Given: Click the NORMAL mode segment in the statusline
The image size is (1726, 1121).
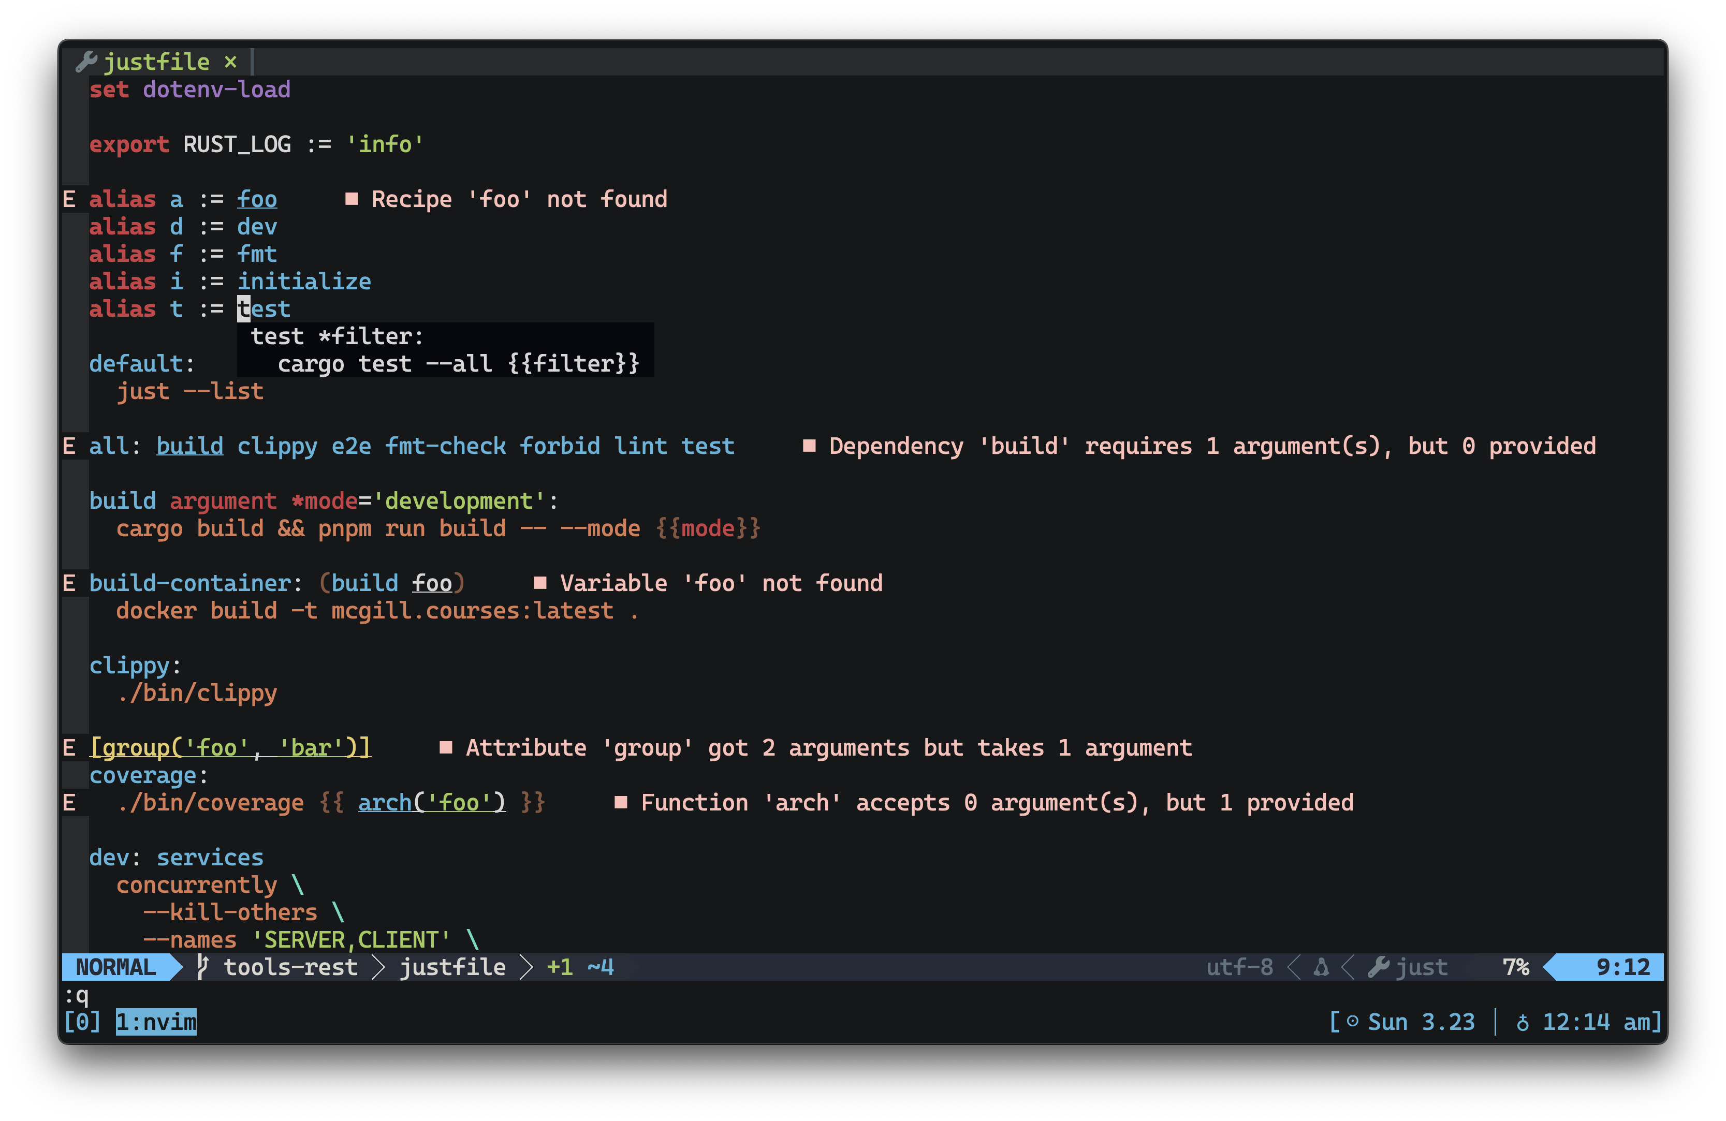Looking at the screenshot, I should pos(116,967).
